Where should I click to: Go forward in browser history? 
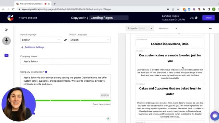pos(8,9)
